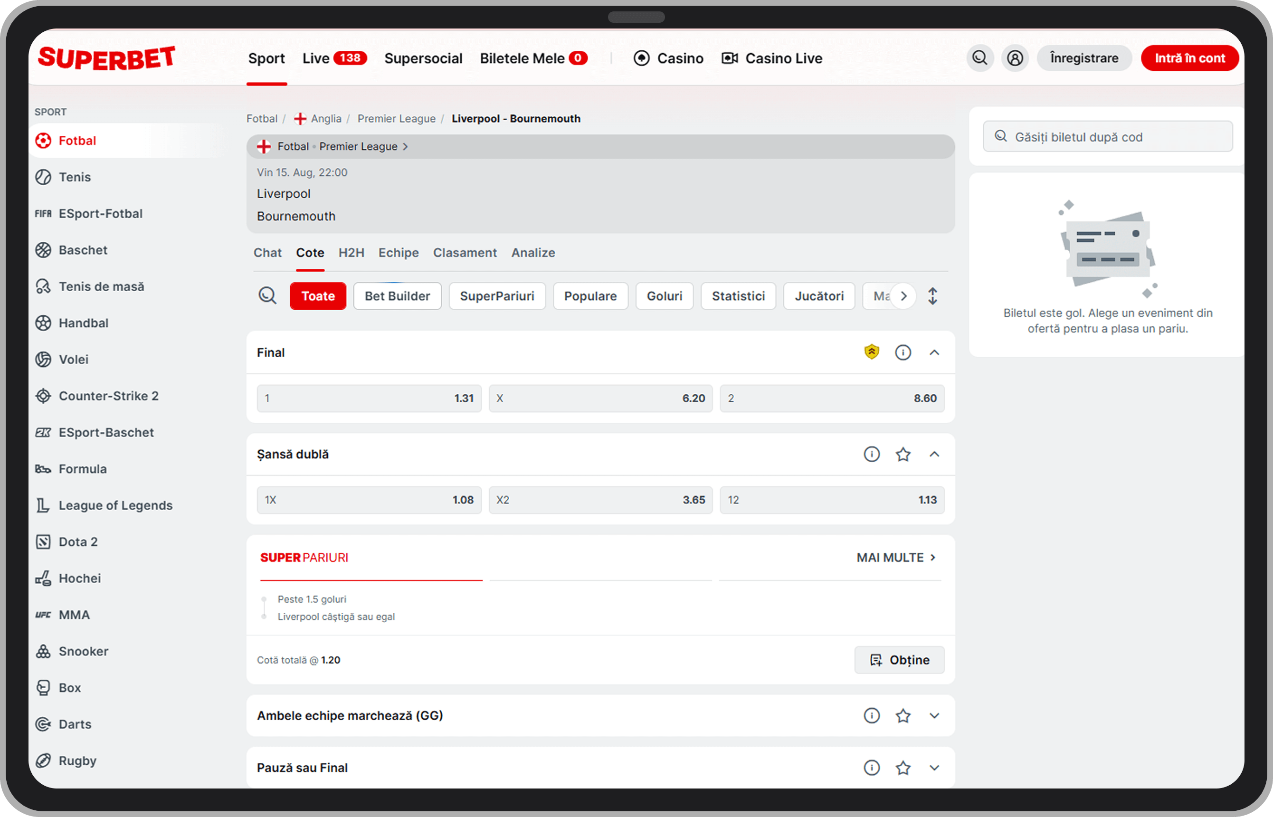
Task: Open Supersocial in top navigation
Action: click(x=423, y=58)
